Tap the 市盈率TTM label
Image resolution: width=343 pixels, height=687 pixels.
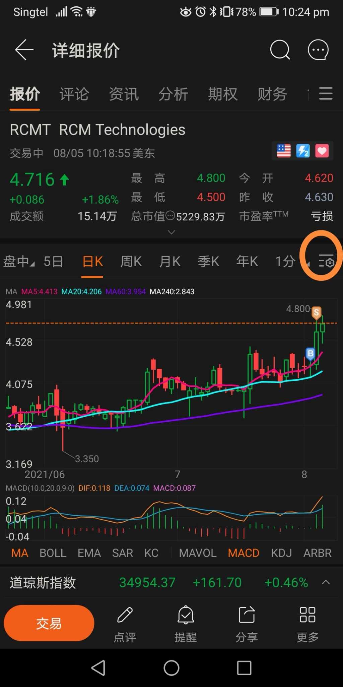click(x=264, y=216)
